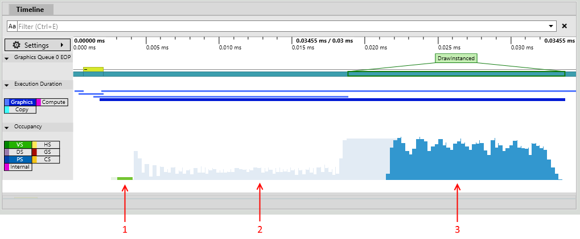Viewport: 580px width, 239px height.
Task: Clear the filter with the X icon
Action: 564,26
